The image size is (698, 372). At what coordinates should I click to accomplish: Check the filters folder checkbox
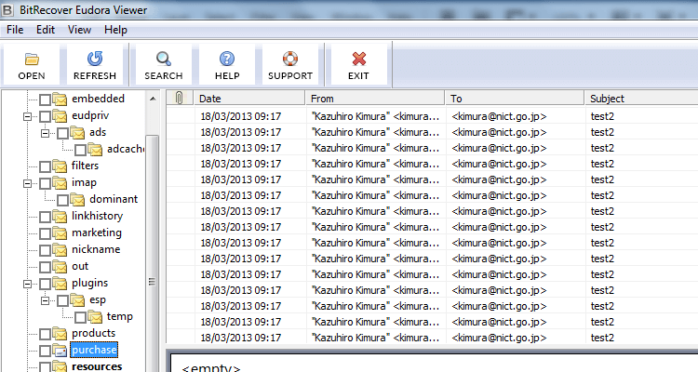[x=45, y=166]
